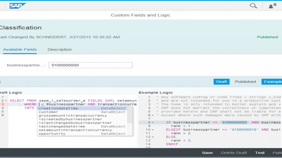Click highlighted '0100000000' in example code
The height and width of the screenshot is (158, 282).
pyautogui.click(x=234, y=123)
